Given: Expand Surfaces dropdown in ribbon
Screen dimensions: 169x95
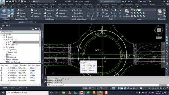Looking at the screenshot, I should pos(26,13).
